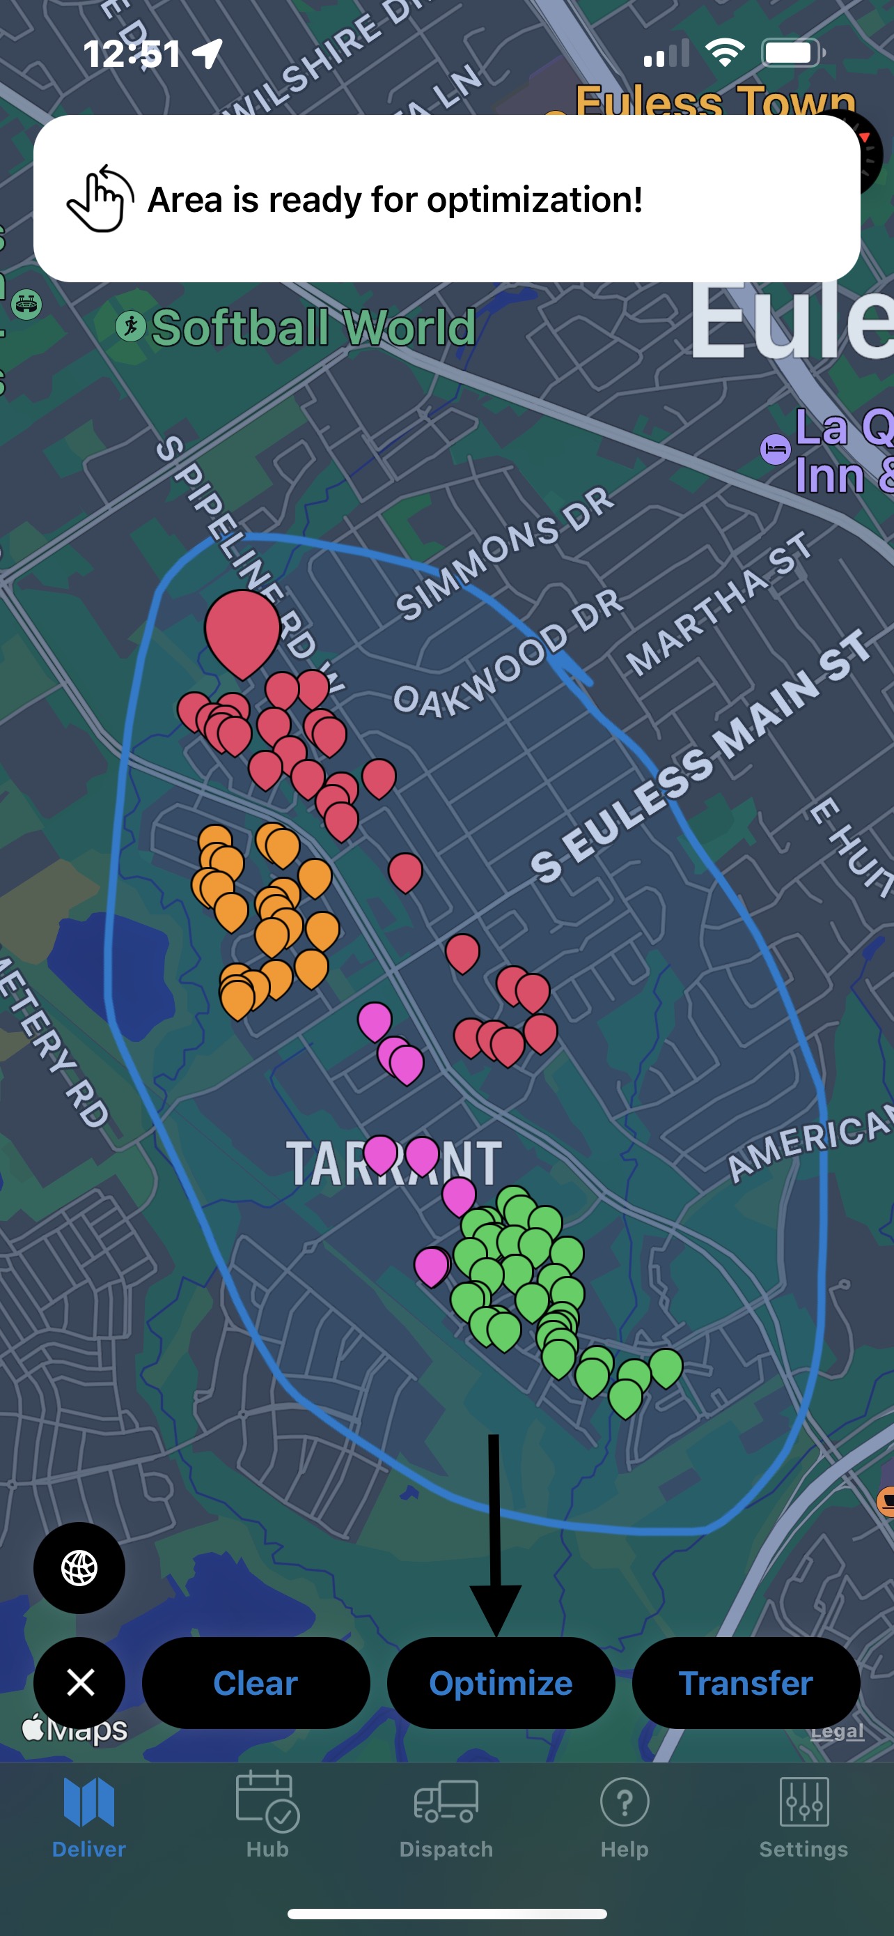Tap the Apple Maps logo

click(x=75, y=1728)
